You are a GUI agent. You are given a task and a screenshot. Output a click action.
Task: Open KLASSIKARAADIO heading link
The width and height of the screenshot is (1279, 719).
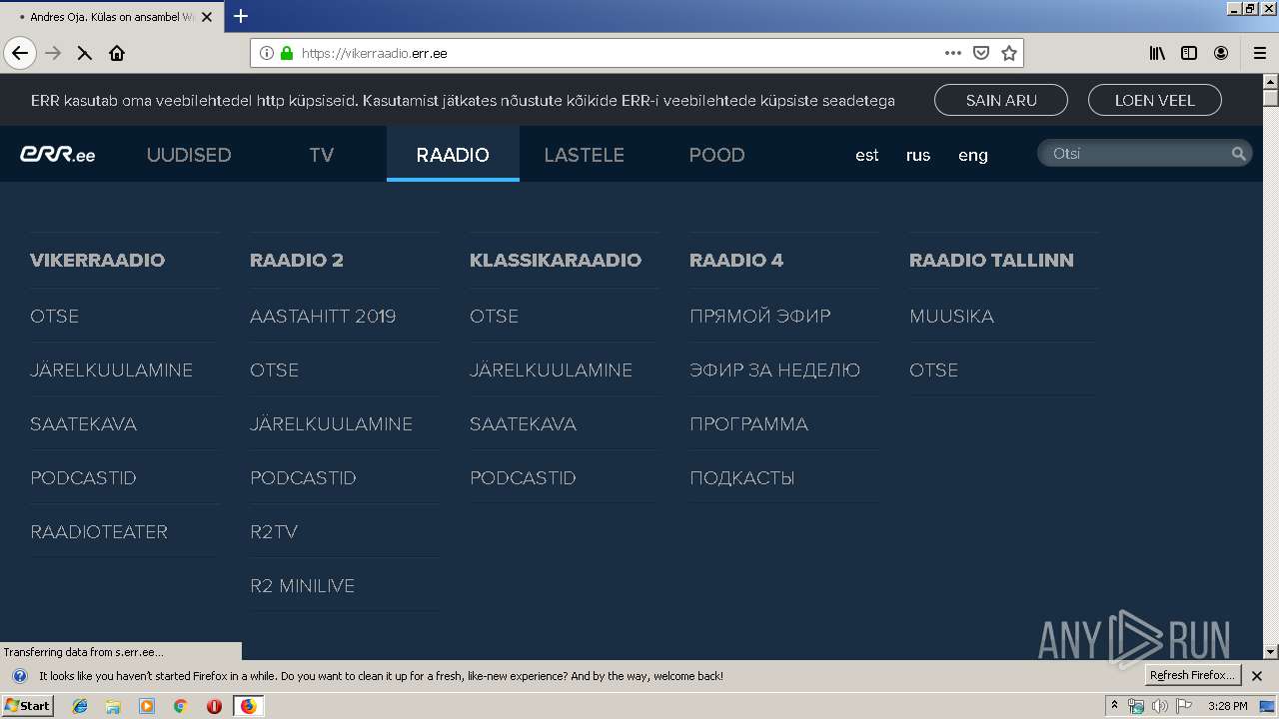556,260
